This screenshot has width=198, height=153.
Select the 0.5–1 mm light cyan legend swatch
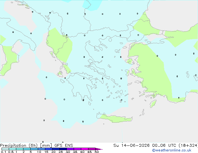pos(12,149)
